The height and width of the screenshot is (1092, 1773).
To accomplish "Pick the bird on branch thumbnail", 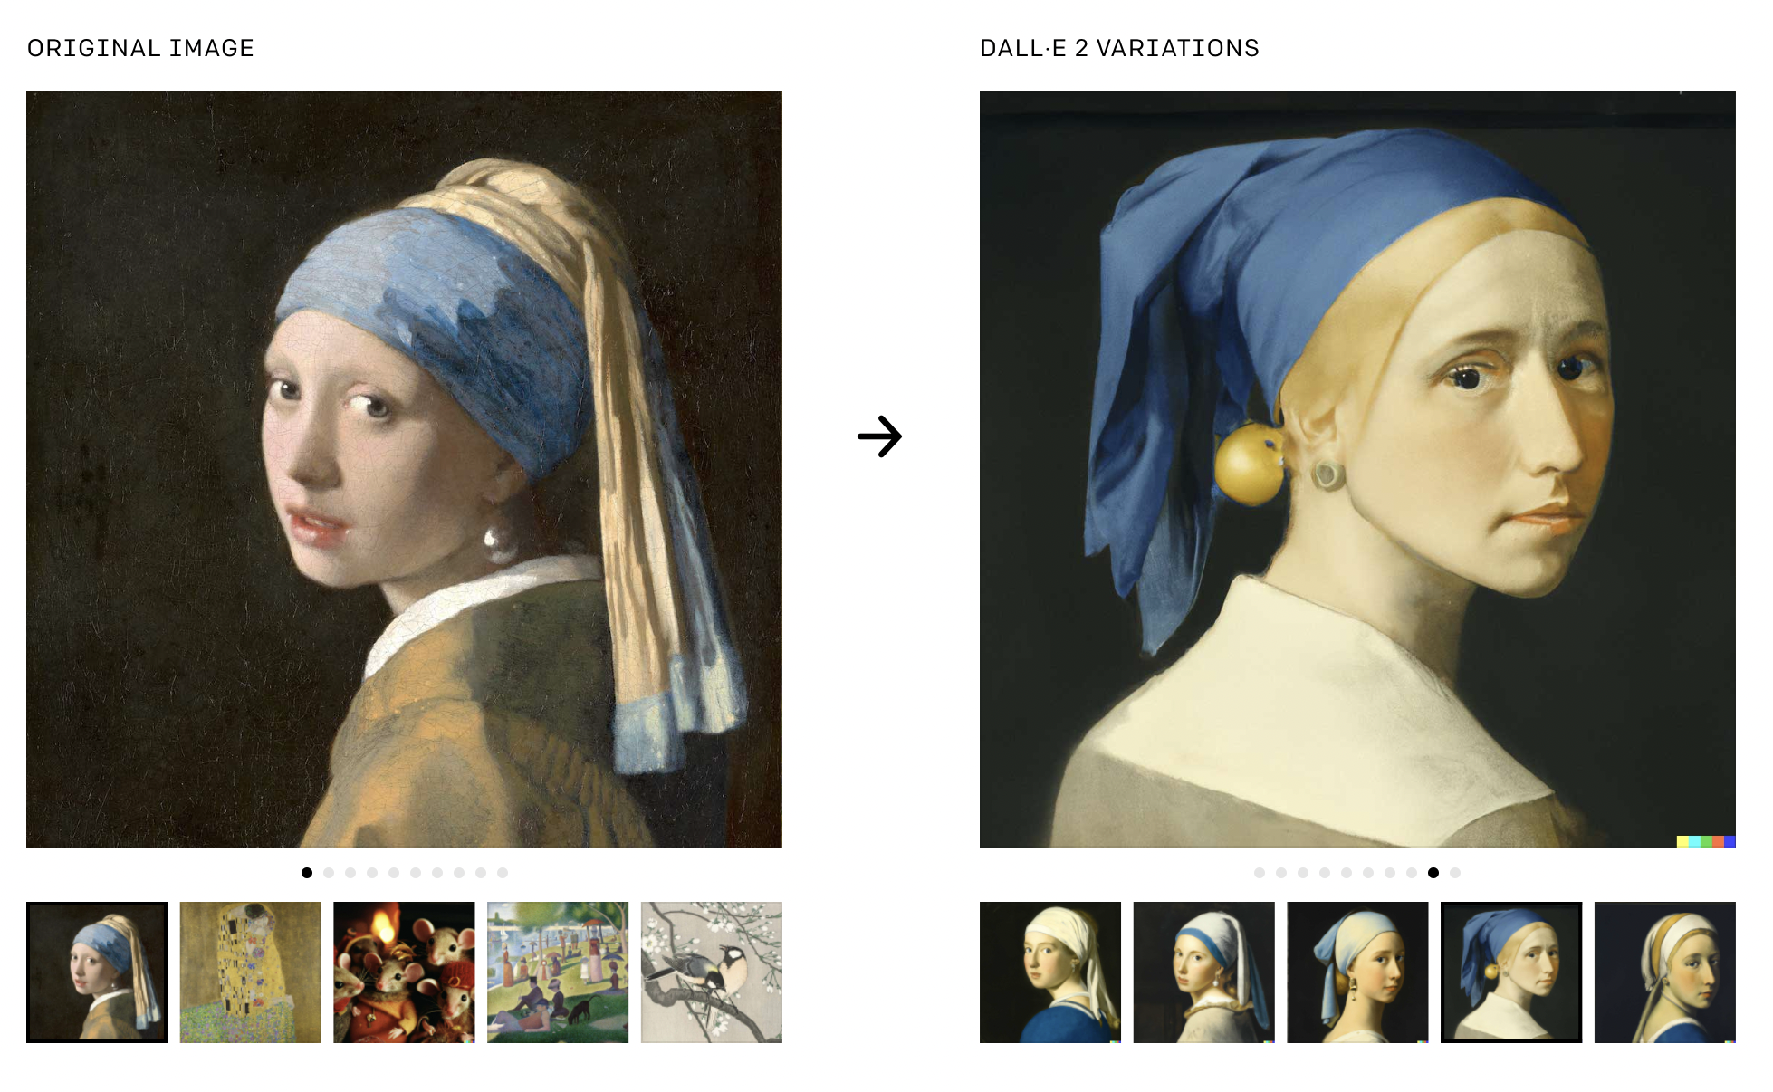I will (x=712, y=972).
